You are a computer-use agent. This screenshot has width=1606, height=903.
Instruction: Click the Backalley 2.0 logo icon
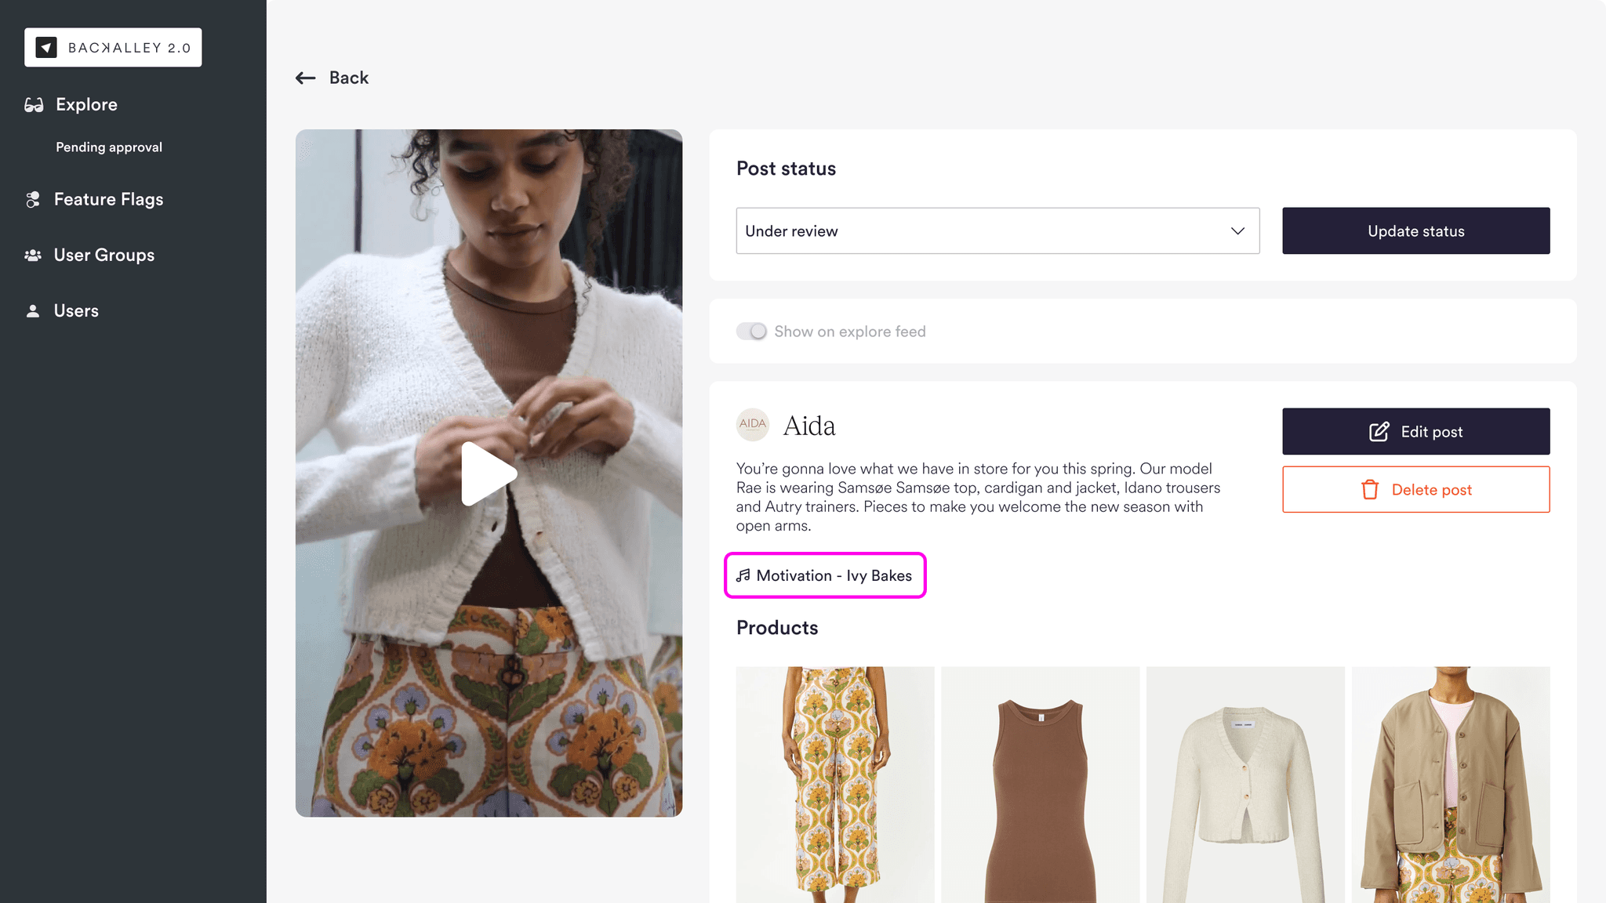tap(46, 48)
